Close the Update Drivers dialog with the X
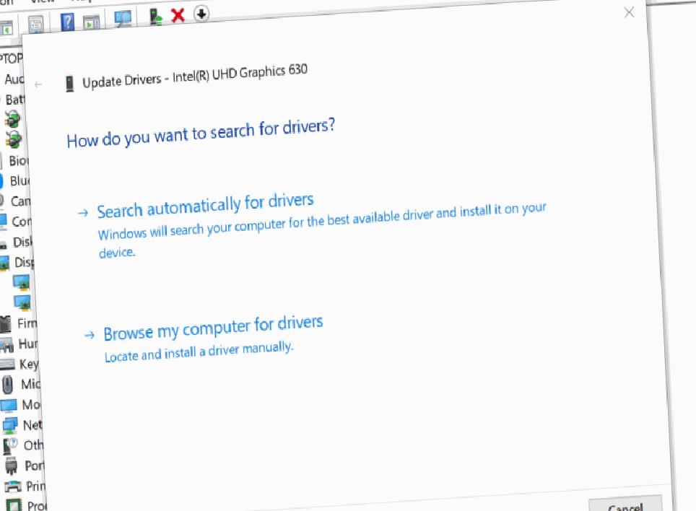Image resolution: width=696 pixels, height=511 pixels. (629, 12)
